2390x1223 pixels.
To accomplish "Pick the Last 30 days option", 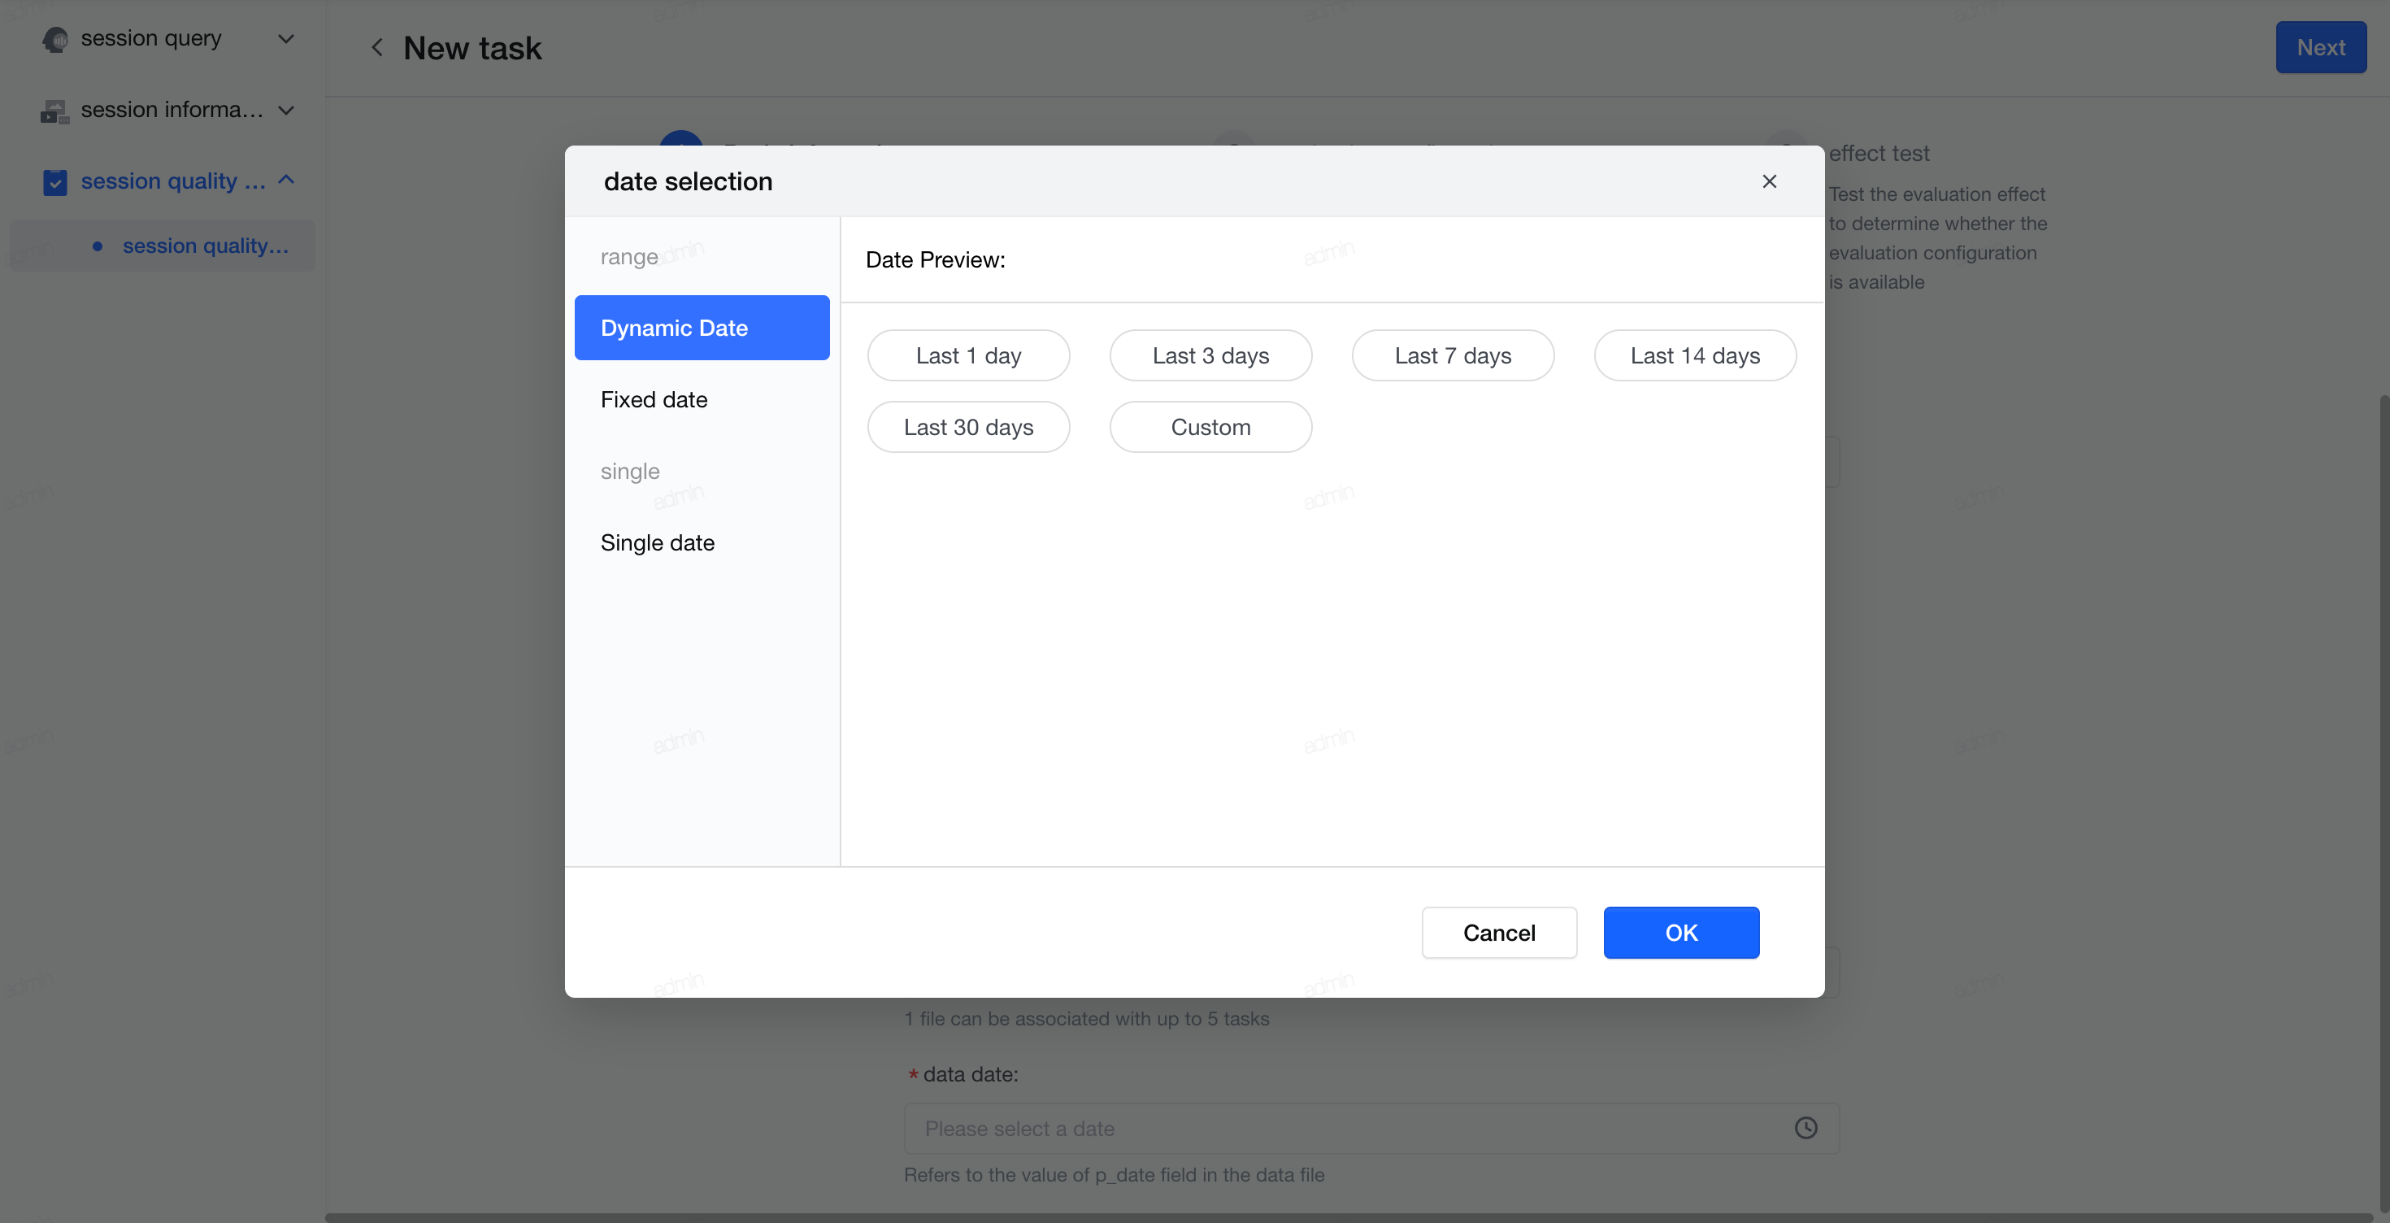I will 967,427.
